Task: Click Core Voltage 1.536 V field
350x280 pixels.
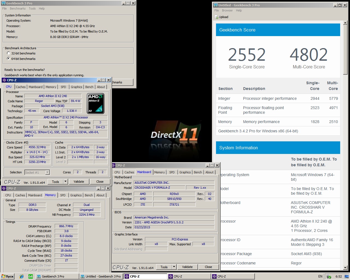Action: [72, 111]
